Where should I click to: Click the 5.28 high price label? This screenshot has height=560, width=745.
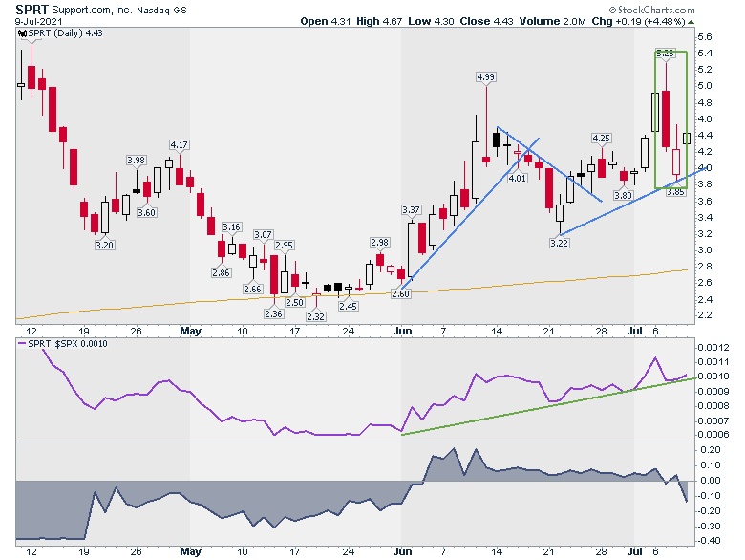665,54
